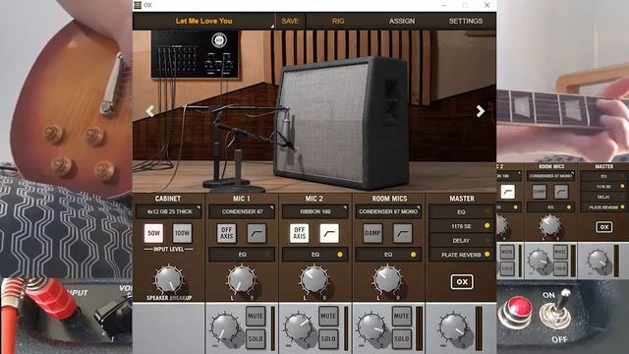Adjust the MIC 2 level knob
Screen dimensions: 629x354
coord(298,327)
